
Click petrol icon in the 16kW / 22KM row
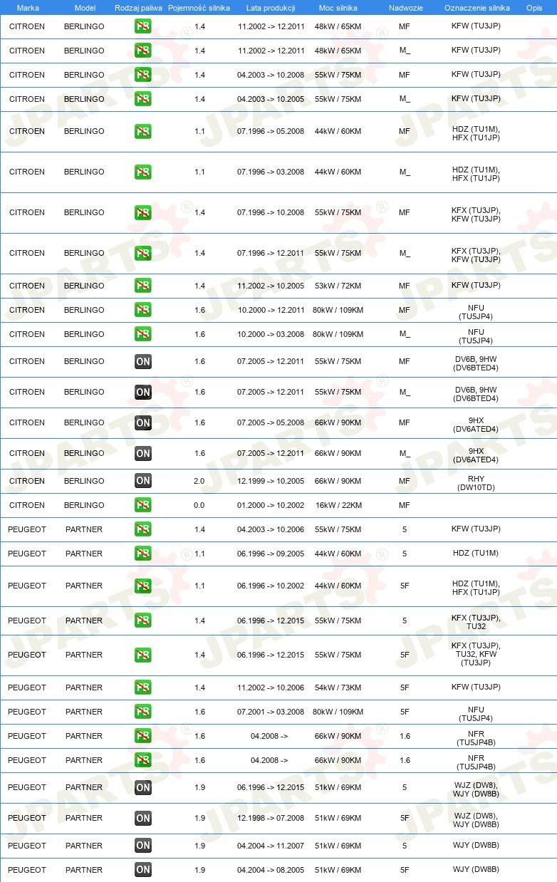tap(143, 505)
